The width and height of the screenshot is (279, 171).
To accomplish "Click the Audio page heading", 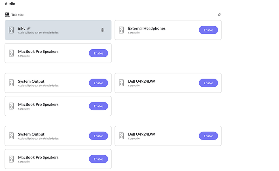I will (x=10, y=4).
